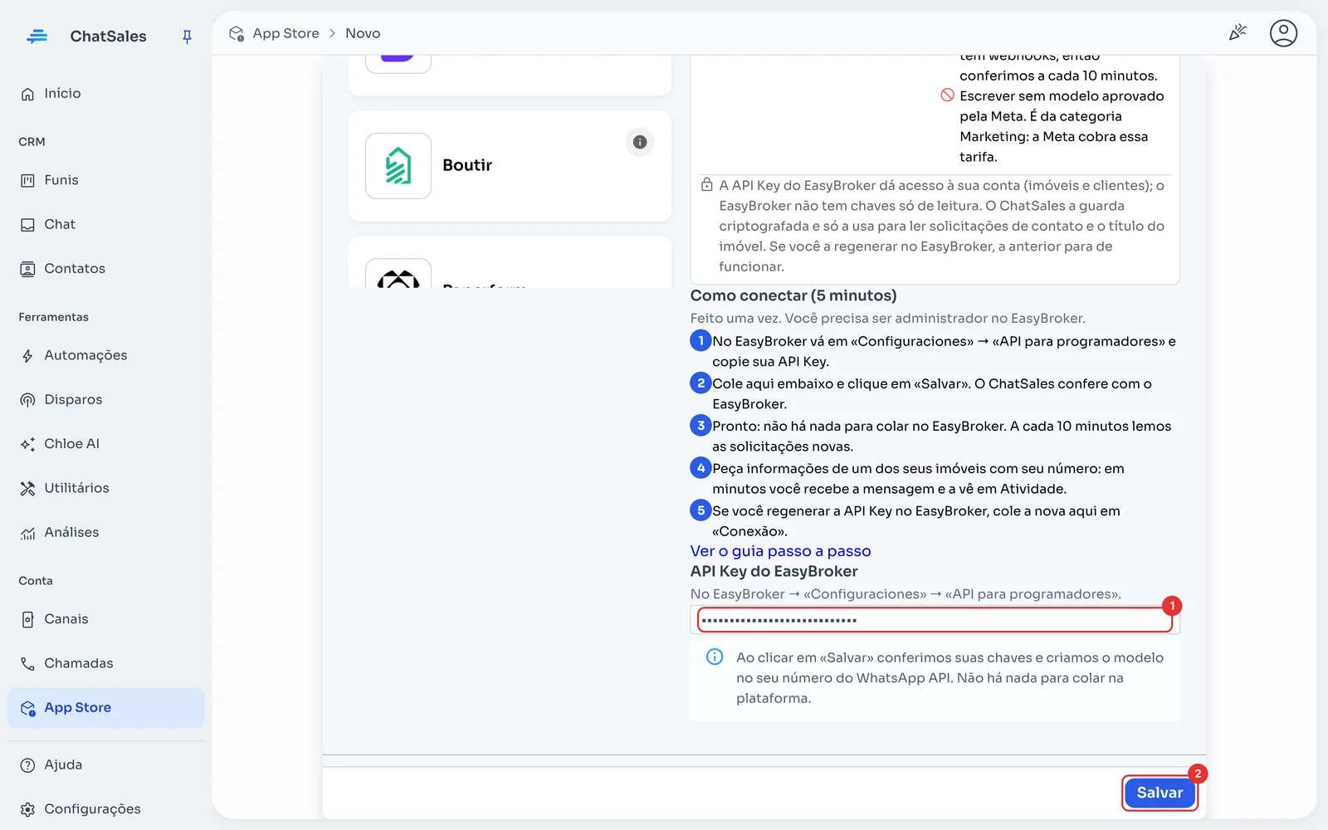Open Início in the sidebar
This screenshot has height=830, width=1328.
pos(105,94)
